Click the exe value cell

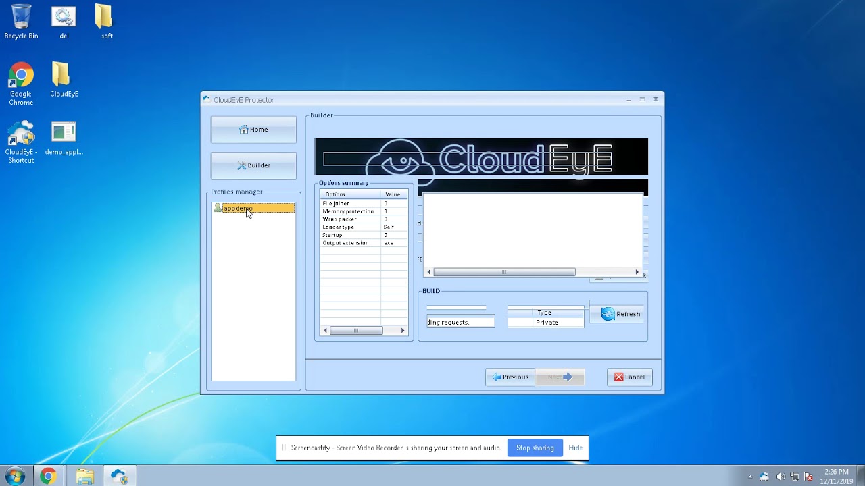pos(389,243)
